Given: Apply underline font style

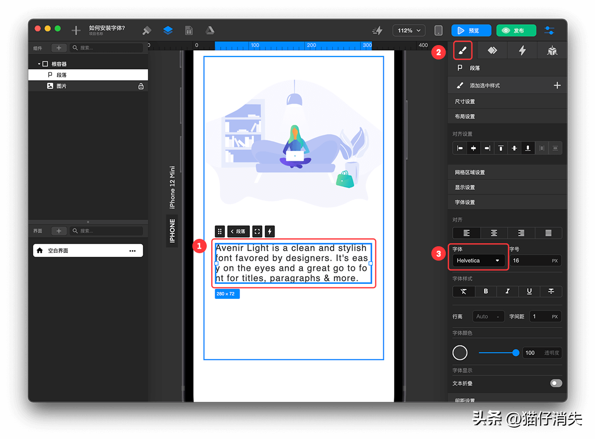Looking at the screenshot, I should (530, 291).
